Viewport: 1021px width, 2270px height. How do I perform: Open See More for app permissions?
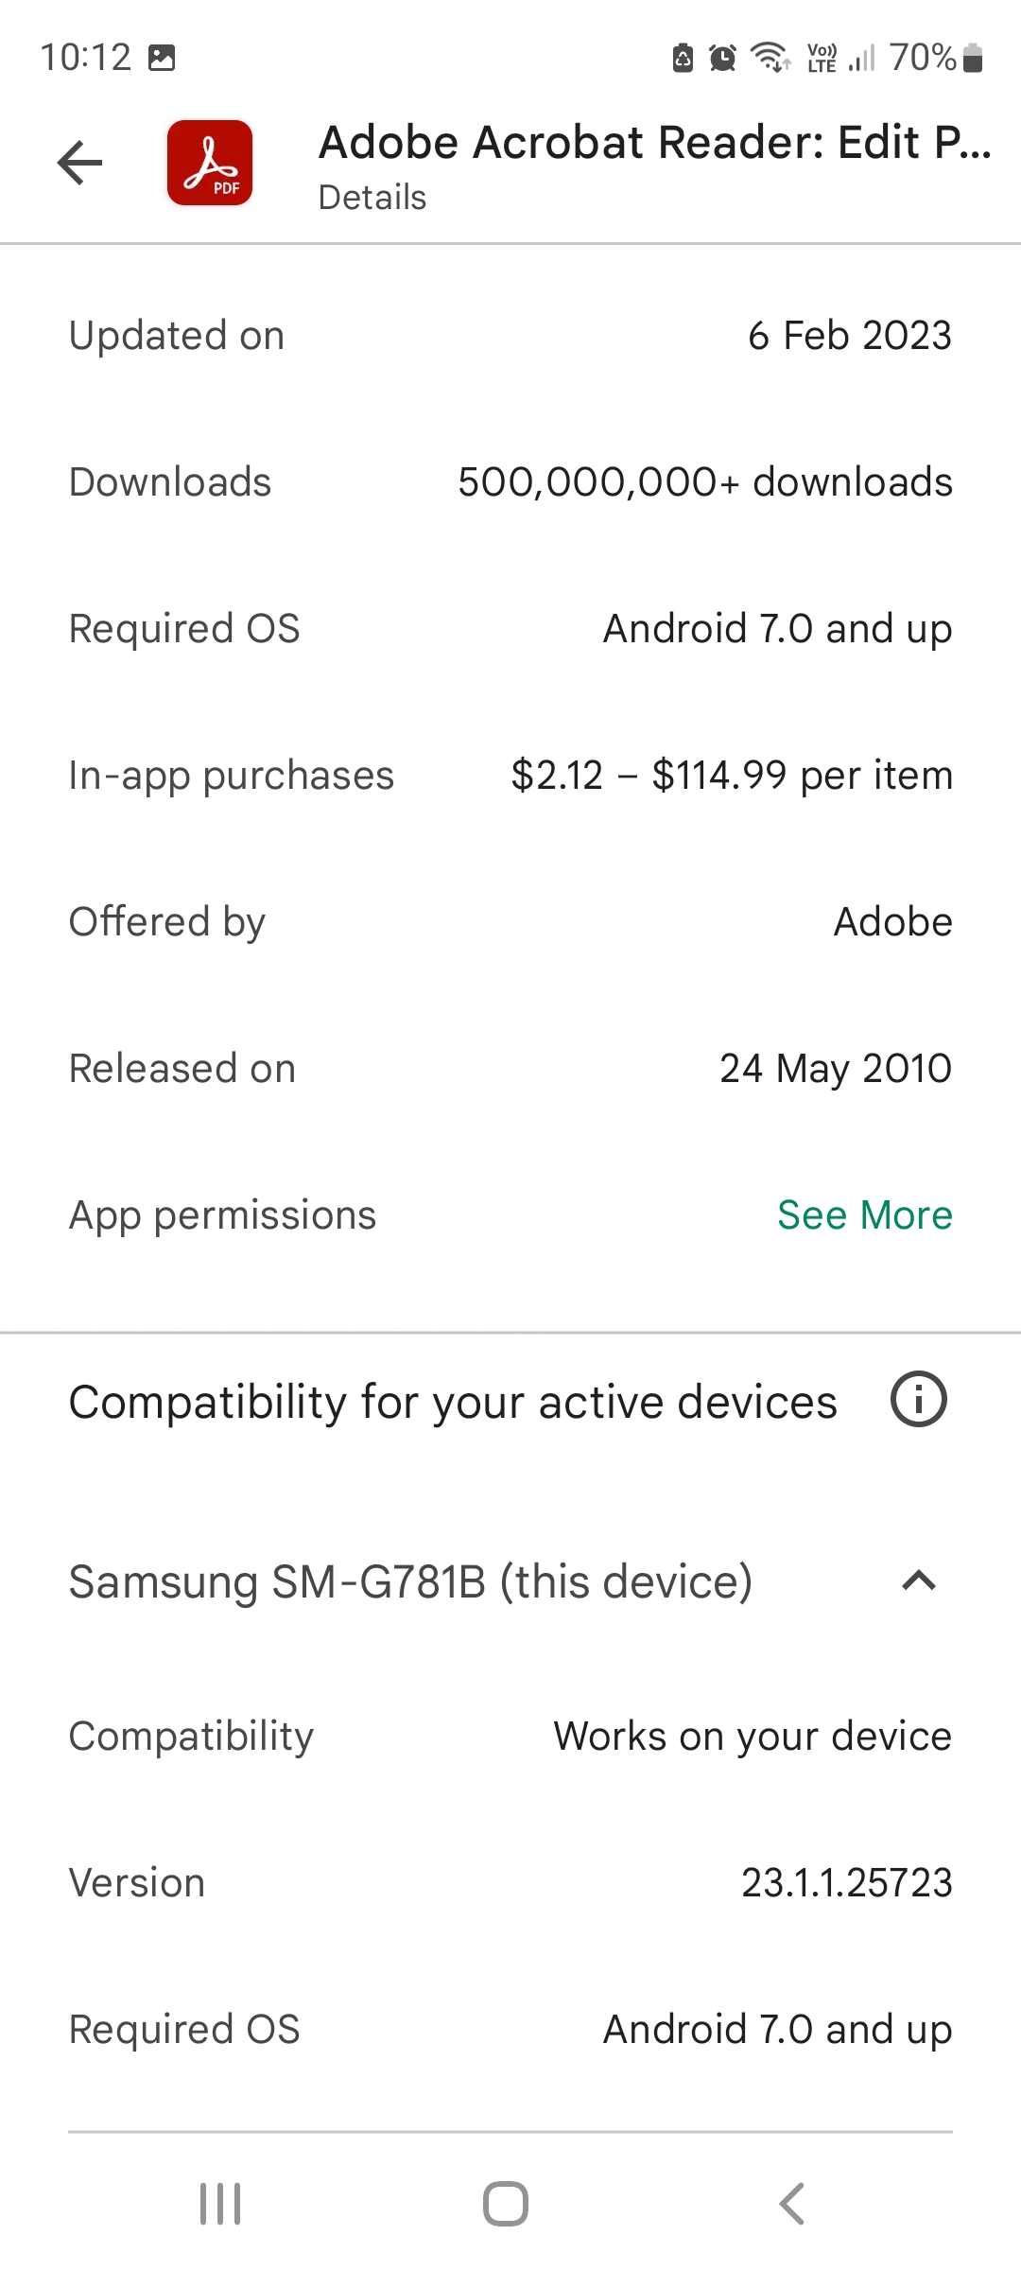tap(864, 1215)
